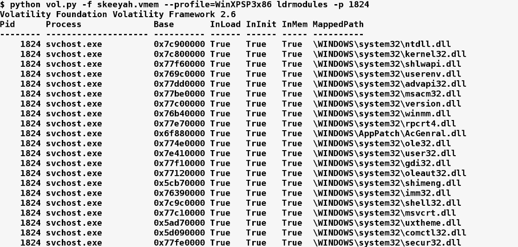
Task: Click the InLoad column header
Action: (225, 25)
